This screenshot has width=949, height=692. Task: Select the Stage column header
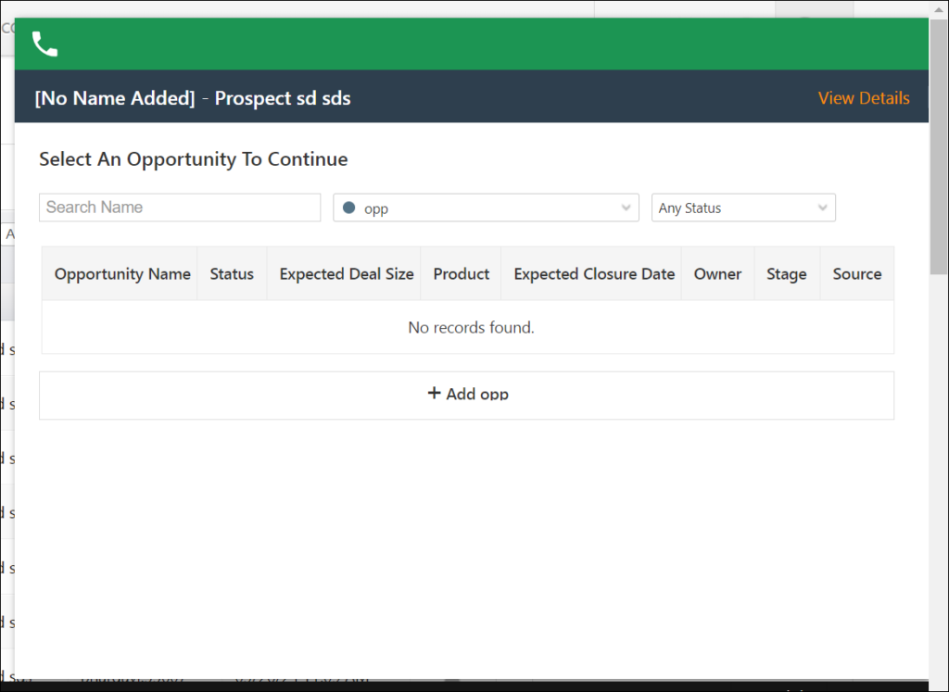click(786, 274)
